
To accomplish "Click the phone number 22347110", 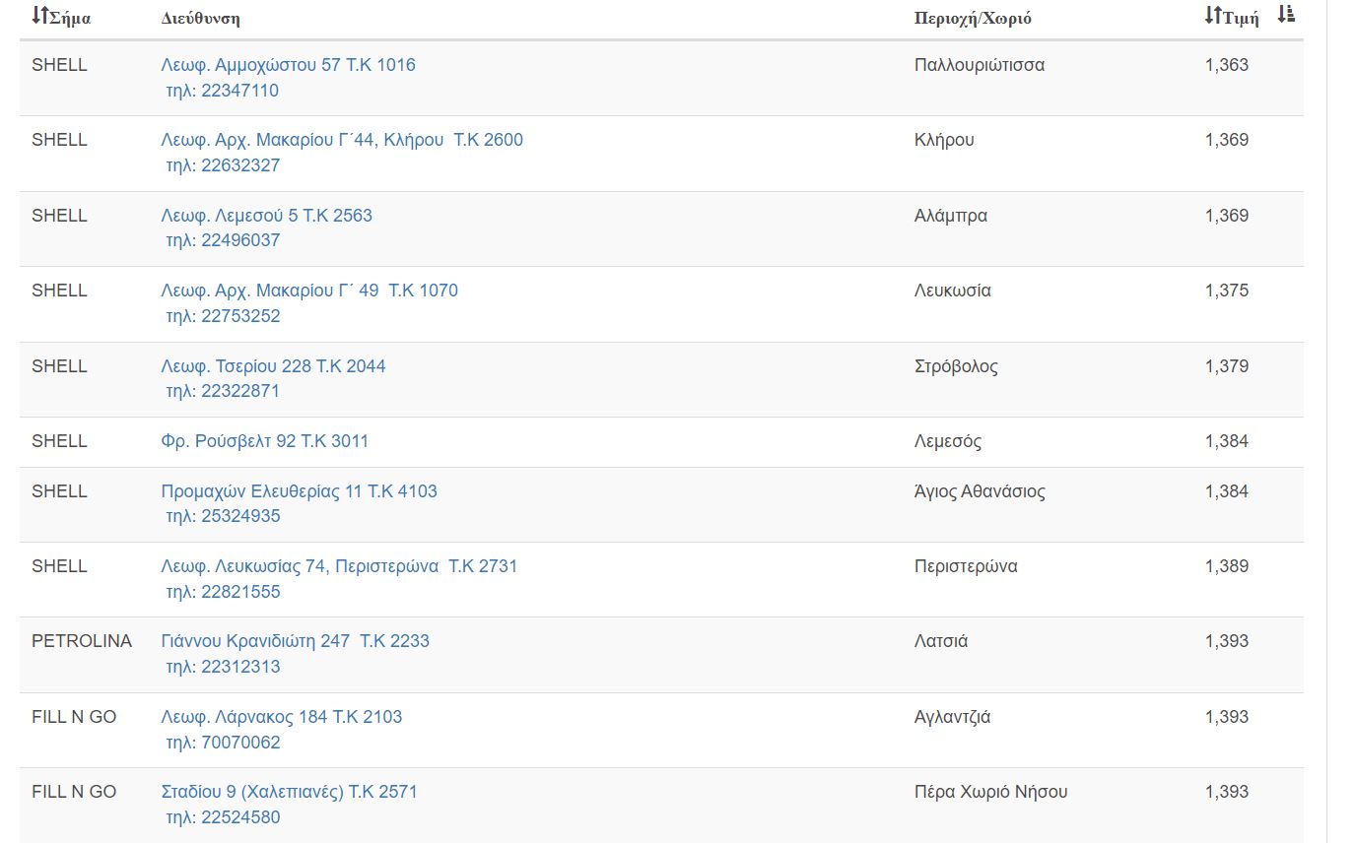I will coord(222,91).
